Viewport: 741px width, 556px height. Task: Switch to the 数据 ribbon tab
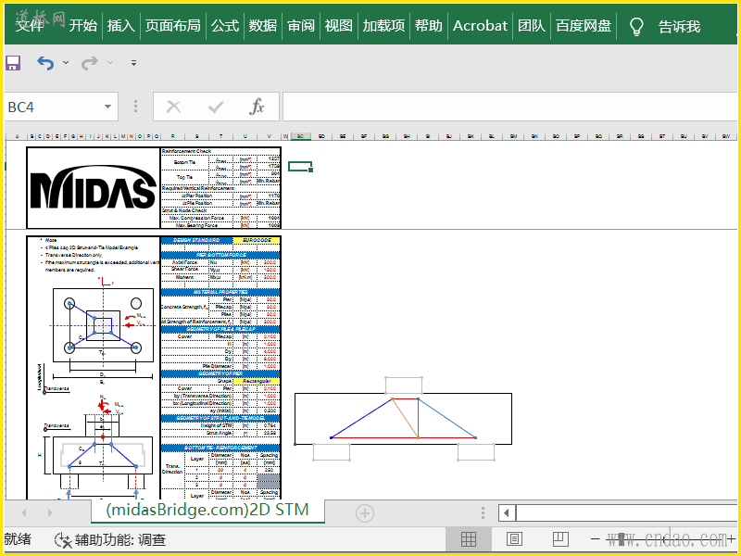point(263,26)
